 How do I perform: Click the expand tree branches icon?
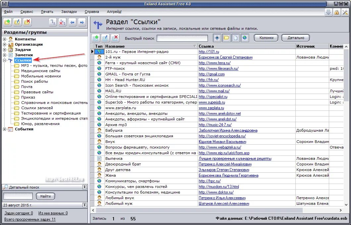[x=53, y=22]
